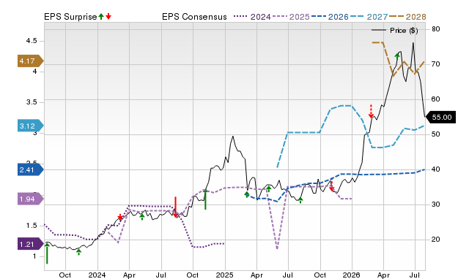Viewport: 469px width, 279px height.
Task: Click the 2026 EPS consensus legend entry
Action: 330,17
